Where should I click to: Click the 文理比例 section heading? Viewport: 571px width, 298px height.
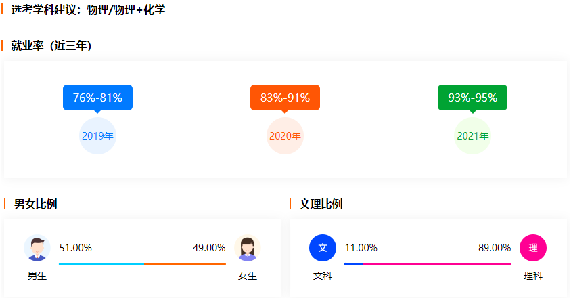click(x=321, y=204)
